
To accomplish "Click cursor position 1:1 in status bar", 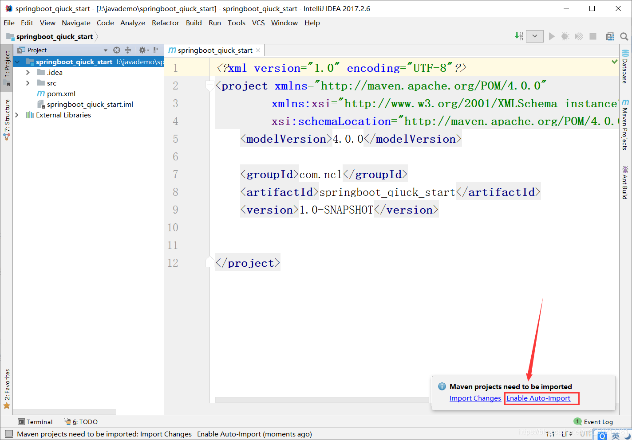I will 550,434.
